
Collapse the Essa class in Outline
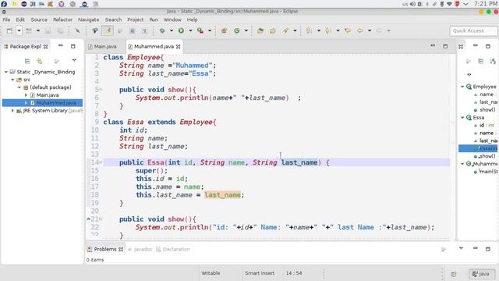coord(462,118)
